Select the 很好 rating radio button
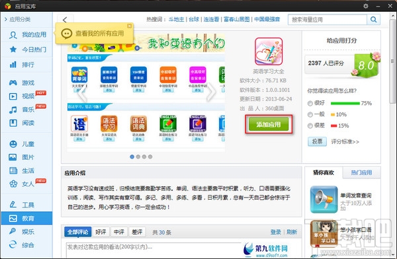 pyautogui.click(x=310, y=103)
